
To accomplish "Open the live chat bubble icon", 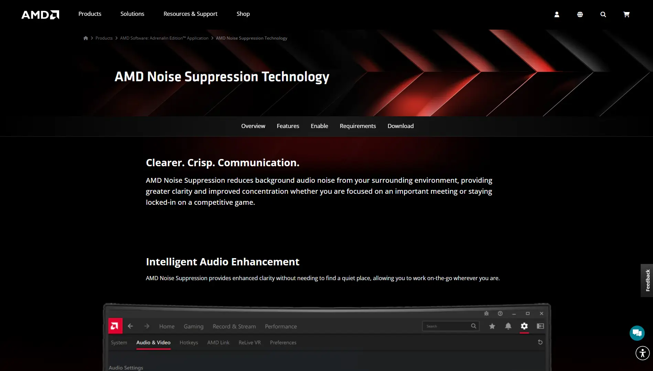I will pyautogui.click(x=637, y=333).
